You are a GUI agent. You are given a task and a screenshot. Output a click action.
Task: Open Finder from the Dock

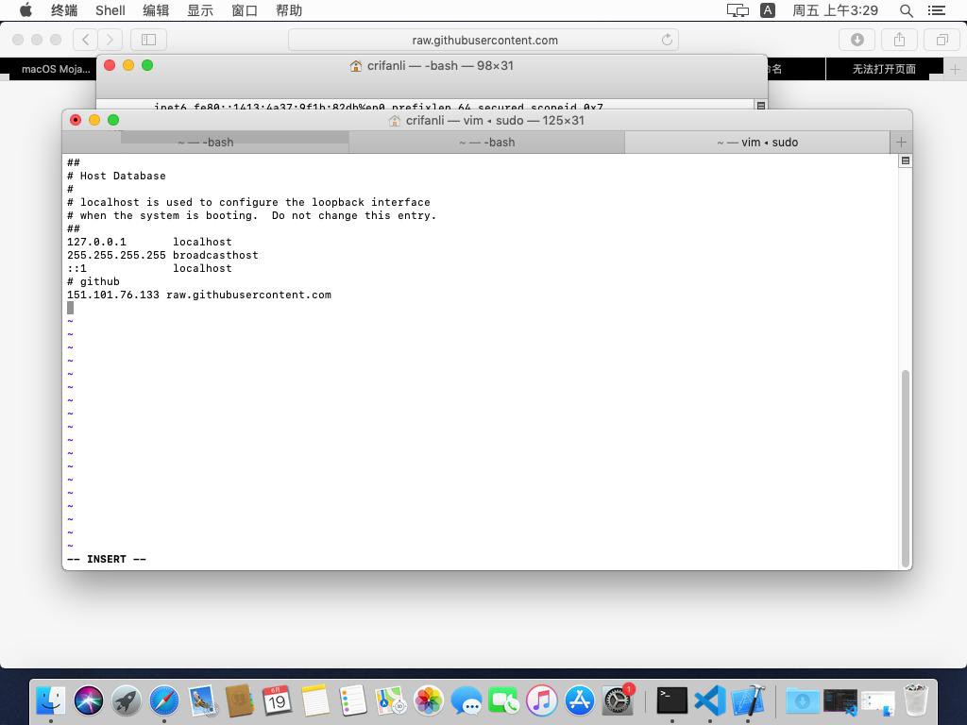coord(51,701)
